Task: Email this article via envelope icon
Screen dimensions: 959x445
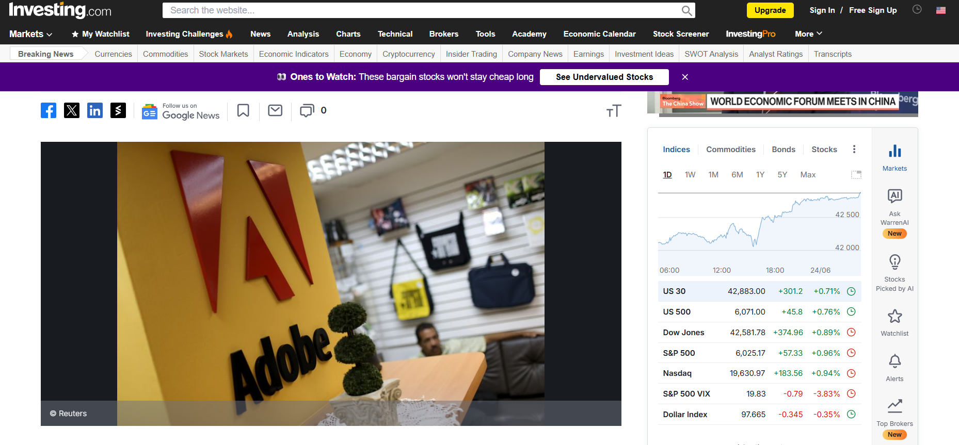Action: [275, 110]
